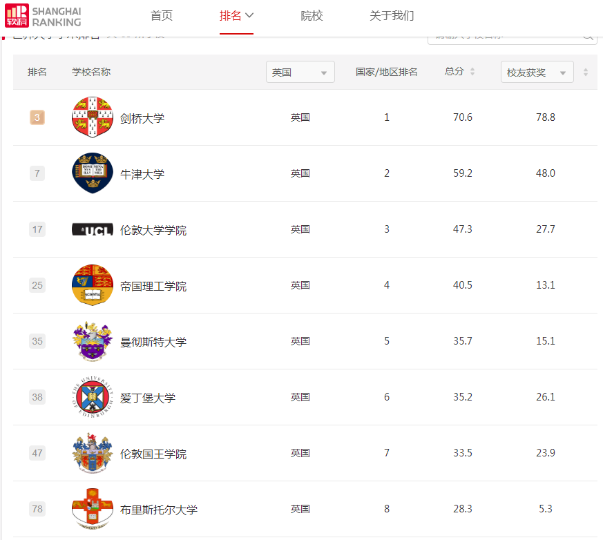Image resolution: width=603 pixels, height=540 pixels.
Task: Open the 伦敦国王学院 link
Action: pos(153,454)
